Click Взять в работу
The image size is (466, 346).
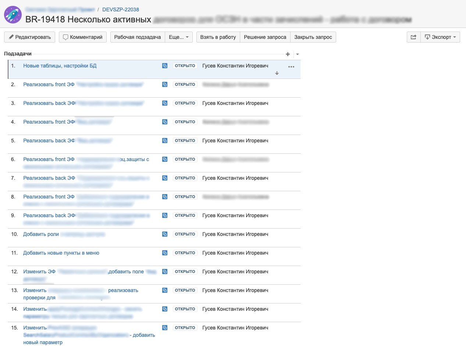[x=218, y=37]
